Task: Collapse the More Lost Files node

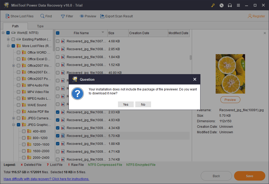Action: (8, 46)
